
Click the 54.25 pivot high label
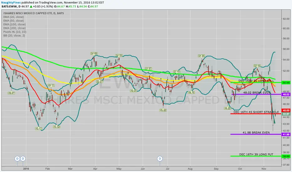pyautogui.click(x=201, y=56)
